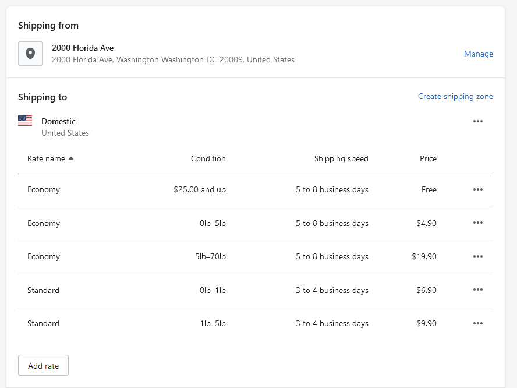
Task: Open options for $6.90 Standard rate
Action: (478, 290)
